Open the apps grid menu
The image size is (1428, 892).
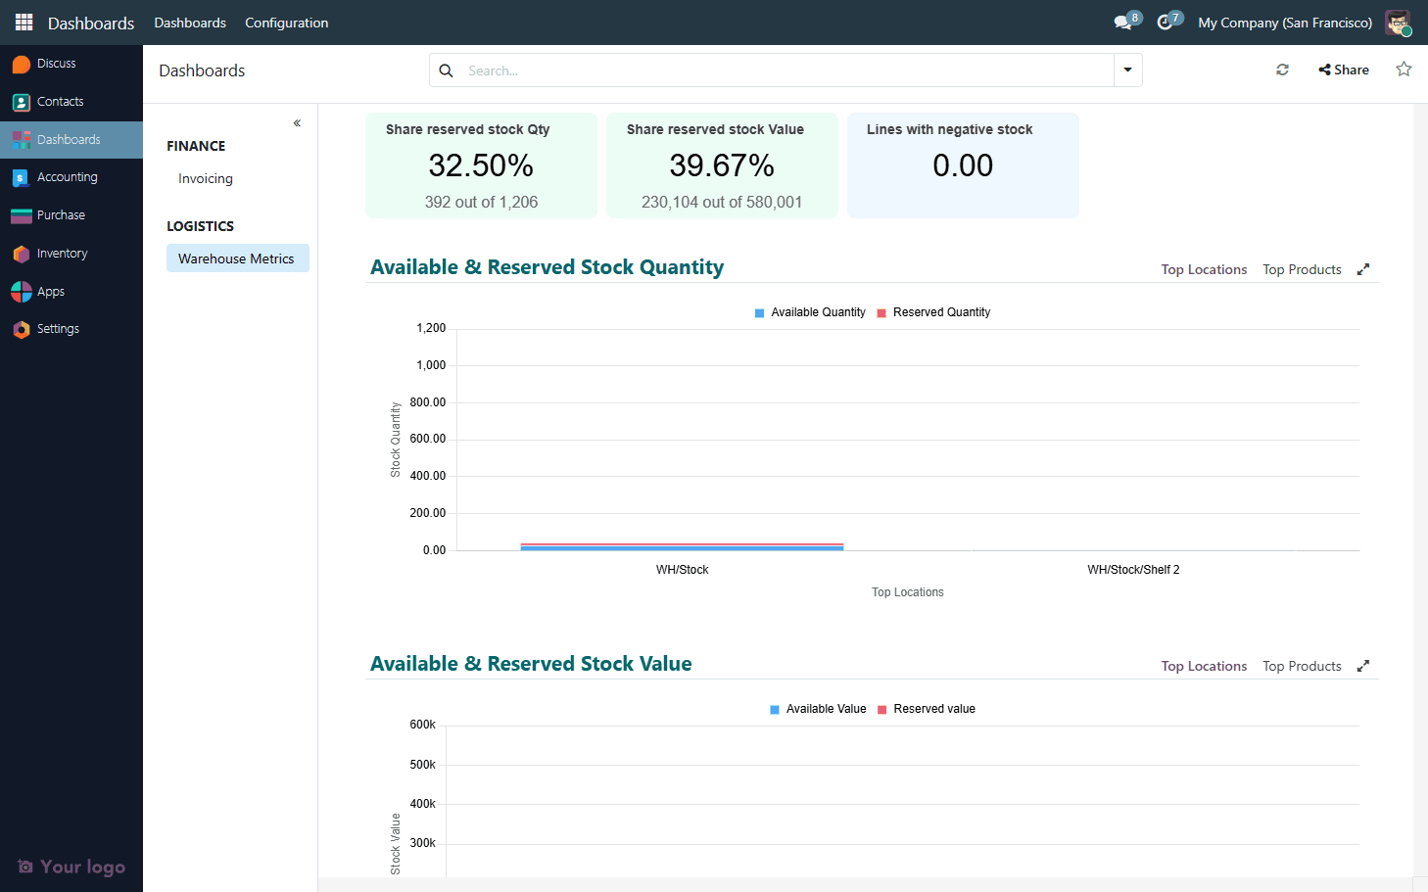[23, 22]
